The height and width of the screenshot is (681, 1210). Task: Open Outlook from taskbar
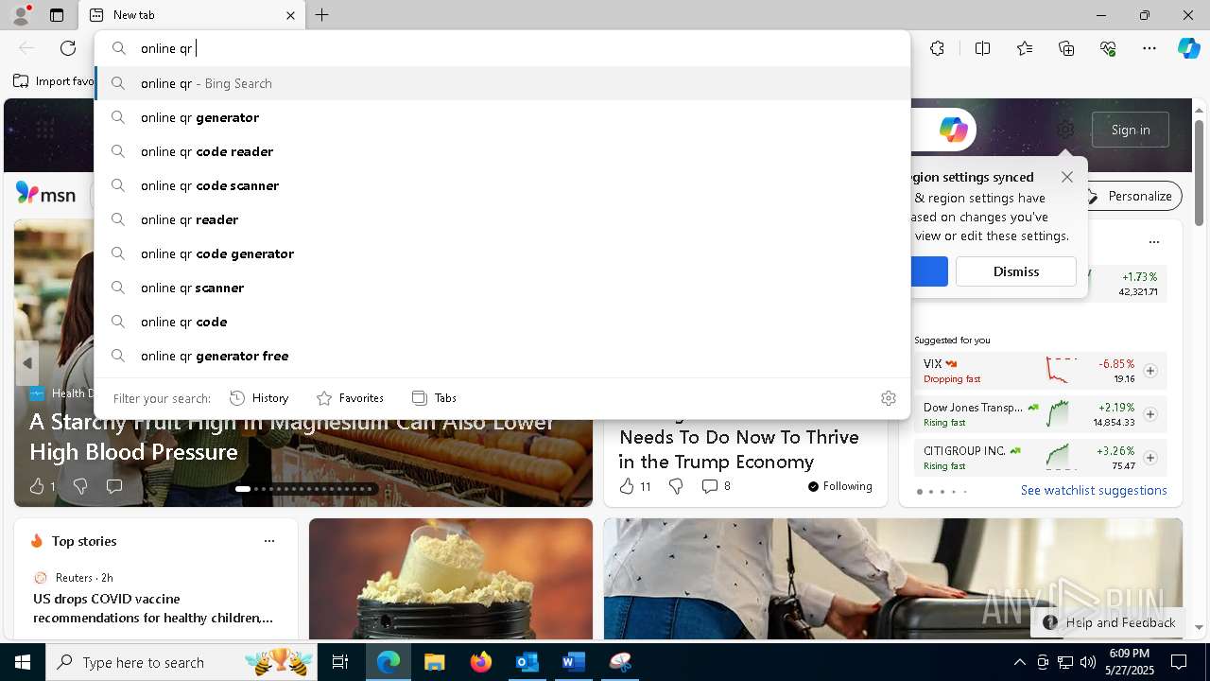pyautogui.click(x=527, y=662)
